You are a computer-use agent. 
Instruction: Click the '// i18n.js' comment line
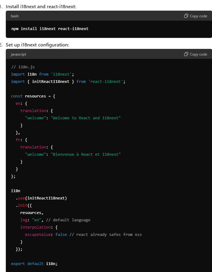click(x=23, y=67)
